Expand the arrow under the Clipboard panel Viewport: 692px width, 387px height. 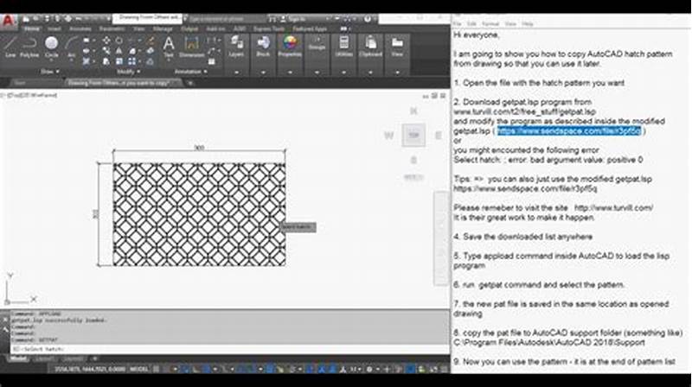pos(370,72)
